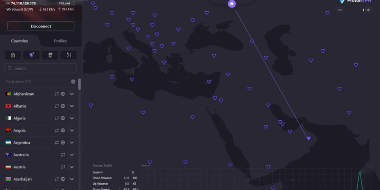This screenshot has width=380, height=190.
Task: Switch to the Profiles tab
Action: click(x=60, y=41)
